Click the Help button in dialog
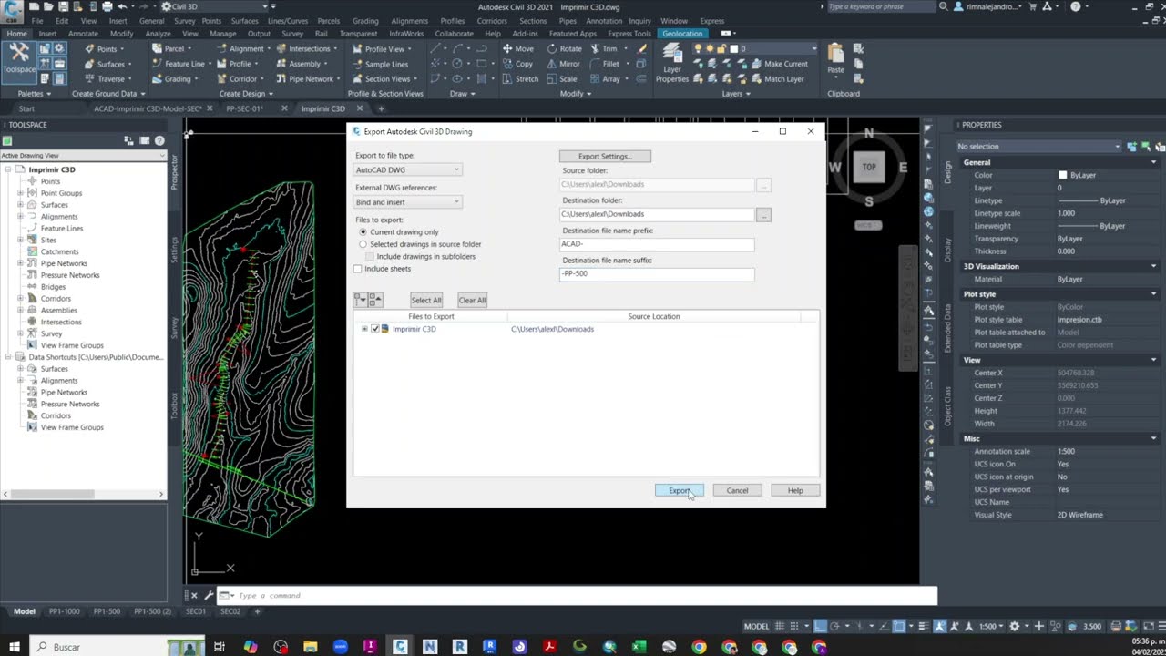1166x656 pixels. tap(795, 490)
